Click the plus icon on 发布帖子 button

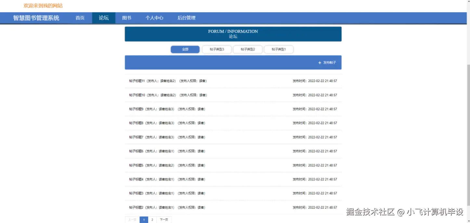pos(320,63)
